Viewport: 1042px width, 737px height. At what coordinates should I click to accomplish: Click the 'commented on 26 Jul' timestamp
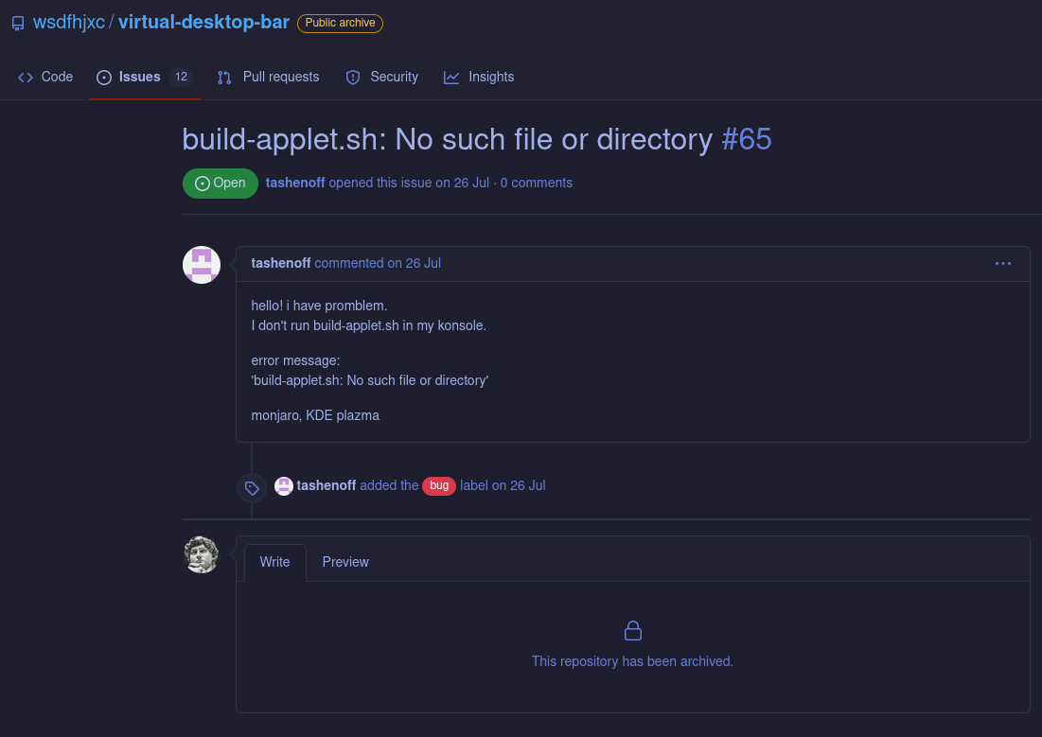point(378,263)
